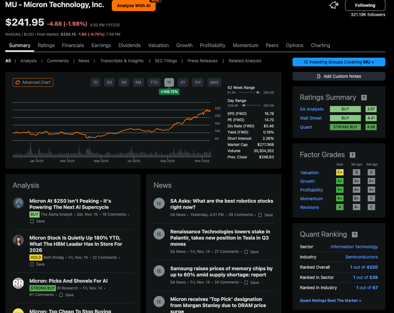
Task: Filter feed by Analysis
Action: [x=28, y=61]
